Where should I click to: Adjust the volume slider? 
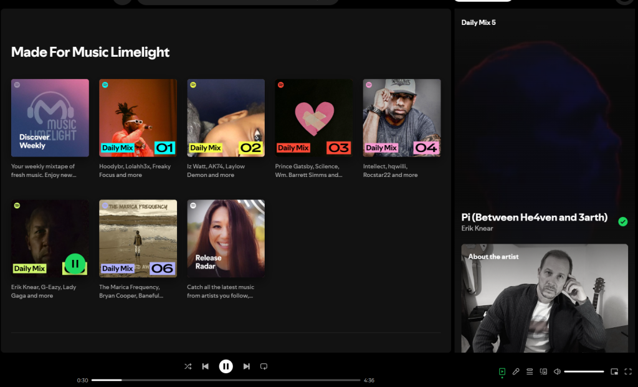(x=584, y=371)
